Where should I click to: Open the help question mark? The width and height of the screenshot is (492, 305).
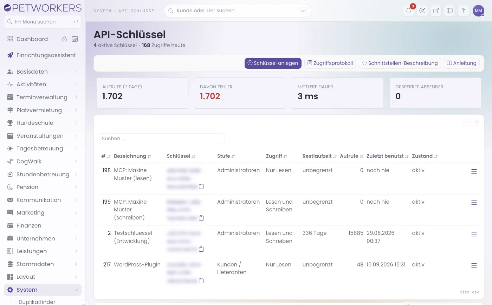[463, 11]
